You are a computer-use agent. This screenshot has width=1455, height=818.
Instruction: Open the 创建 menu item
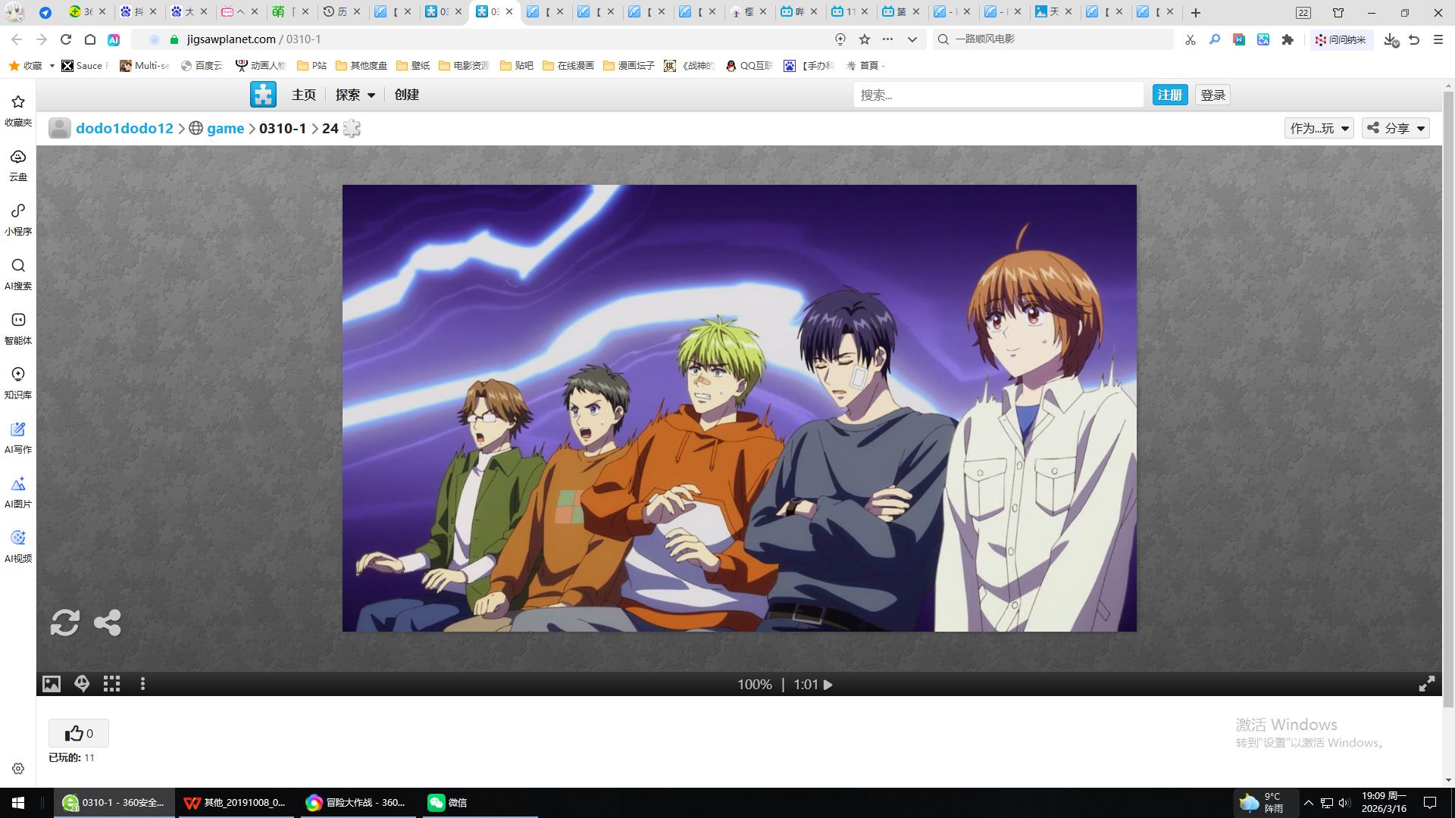click(406, 95)
